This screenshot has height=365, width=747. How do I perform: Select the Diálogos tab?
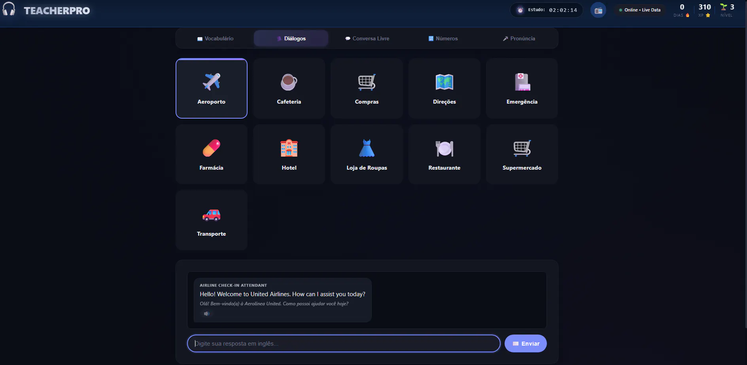[x=291, y=38]
